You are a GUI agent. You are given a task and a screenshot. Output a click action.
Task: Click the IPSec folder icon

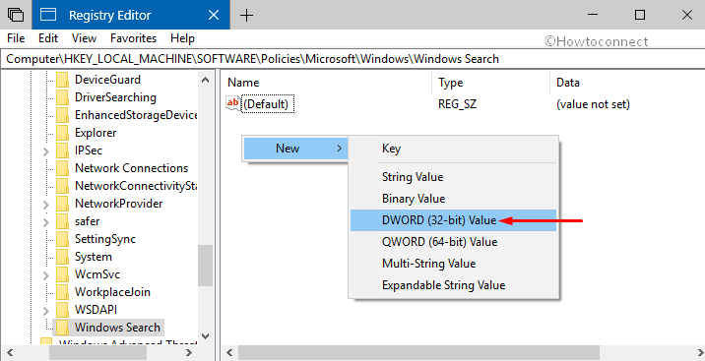62,150
